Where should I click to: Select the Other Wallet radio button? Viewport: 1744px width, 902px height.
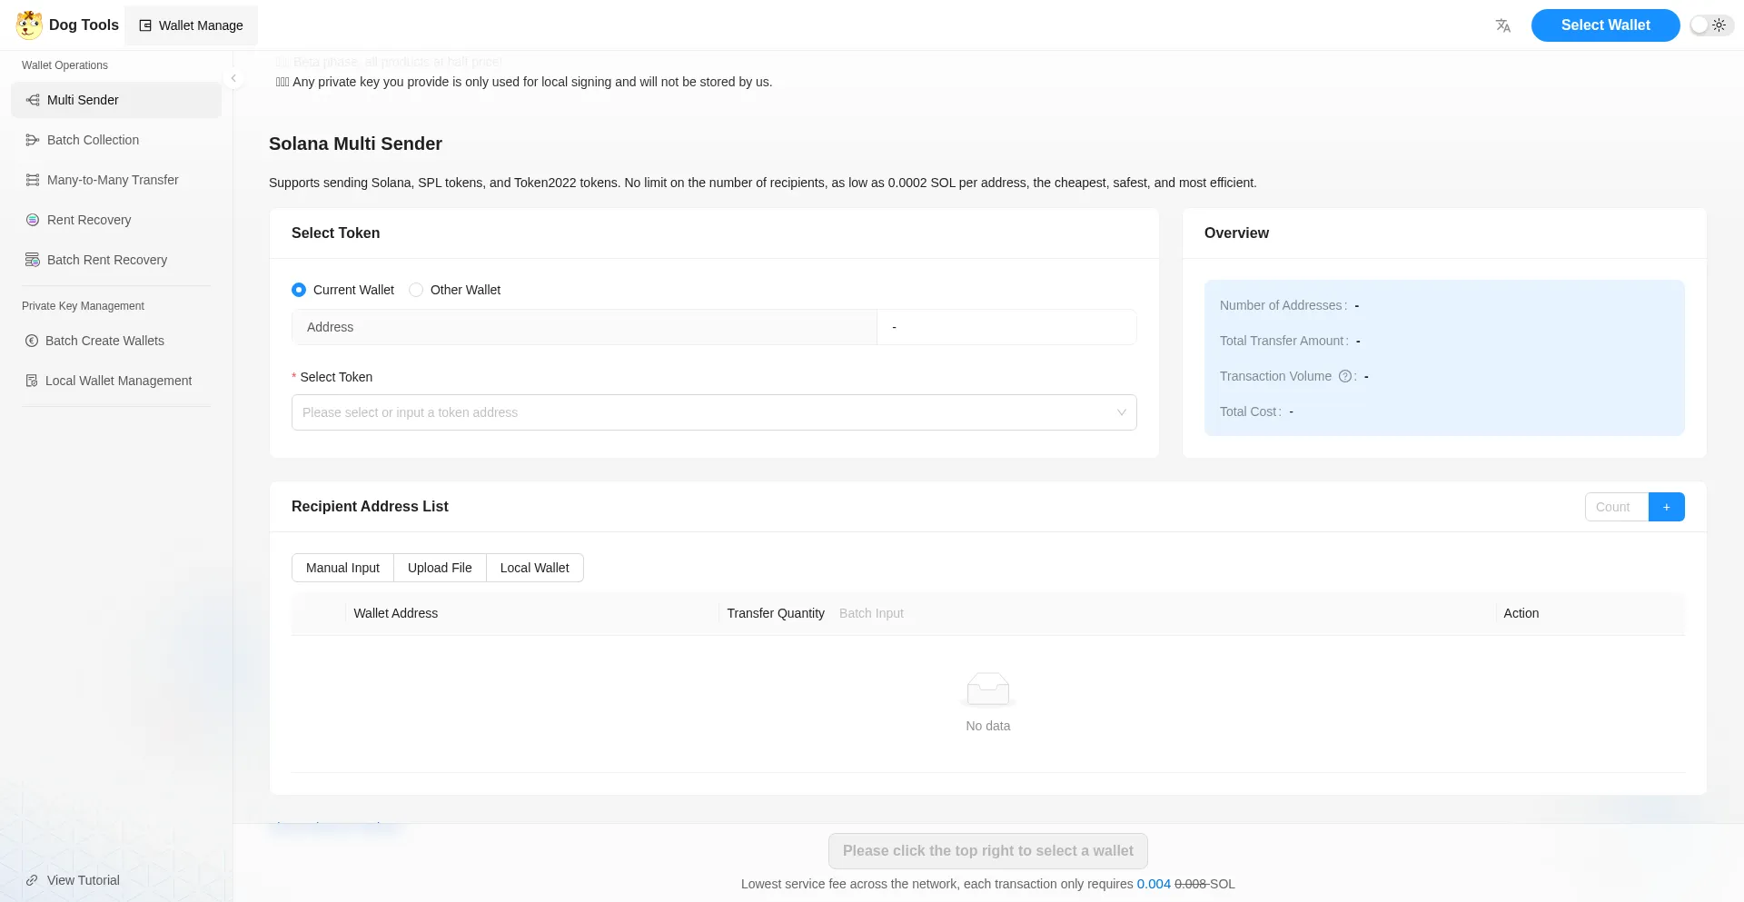[416, 290]
